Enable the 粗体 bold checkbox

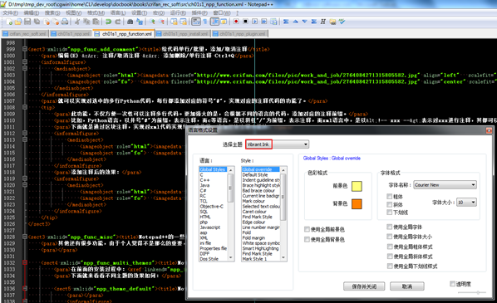point(390,196)
